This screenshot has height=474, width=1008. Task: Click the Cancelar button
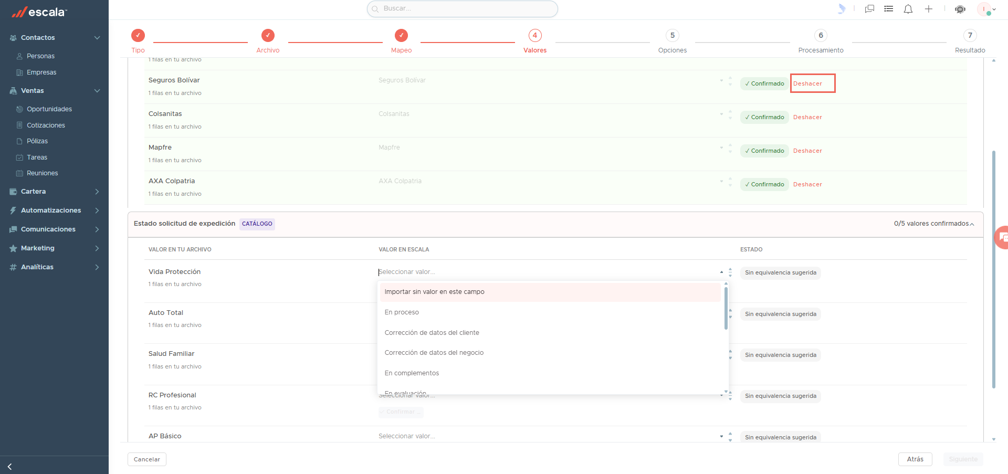(x=147, y=459)
